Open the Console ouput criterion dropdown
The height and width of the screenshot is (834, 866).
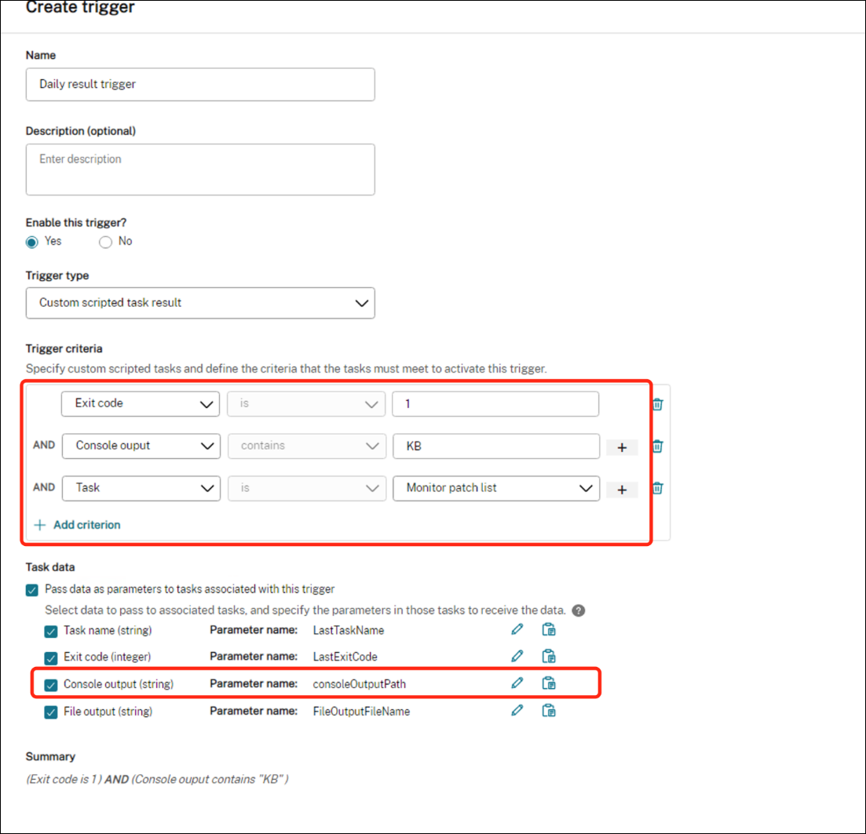(x=141, y=446)
